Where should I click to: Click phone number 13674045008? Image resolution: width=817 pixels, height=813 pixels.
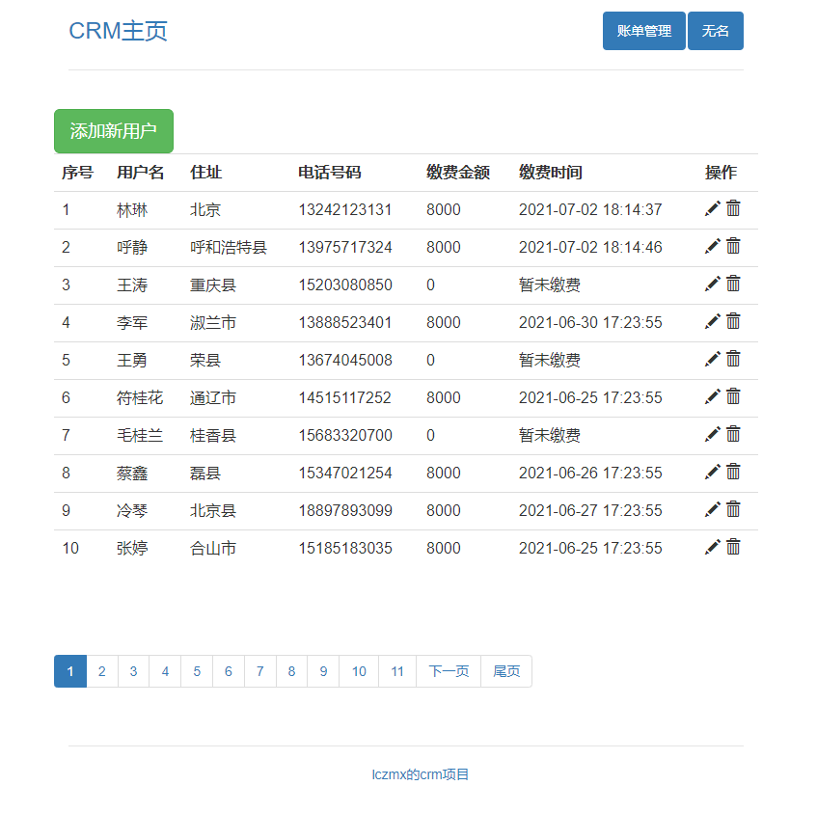(345, 361)
